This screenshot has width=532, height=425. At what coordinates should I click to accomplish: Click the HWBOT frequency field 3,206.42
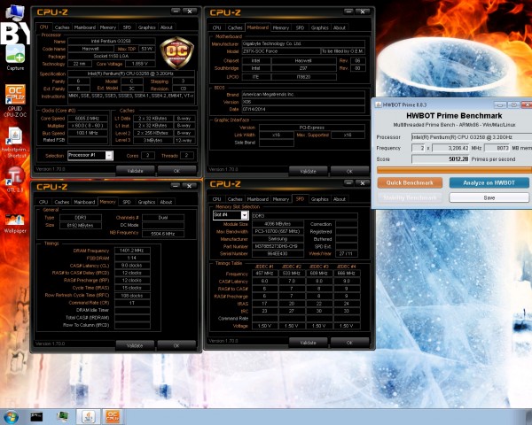coord(450,148)
